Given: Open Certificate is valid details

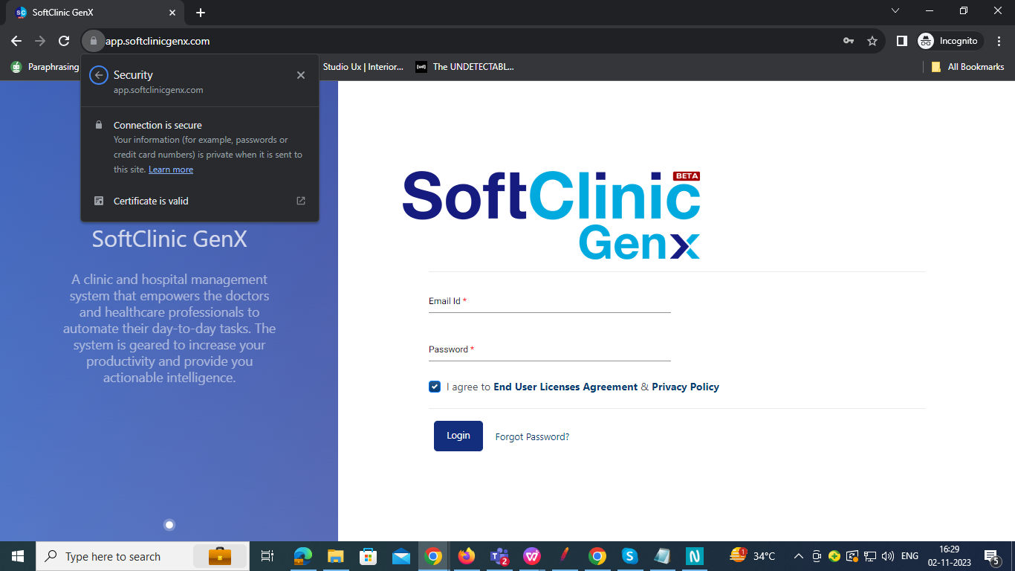Looking at the screenshot, I should tap(200, 201).
